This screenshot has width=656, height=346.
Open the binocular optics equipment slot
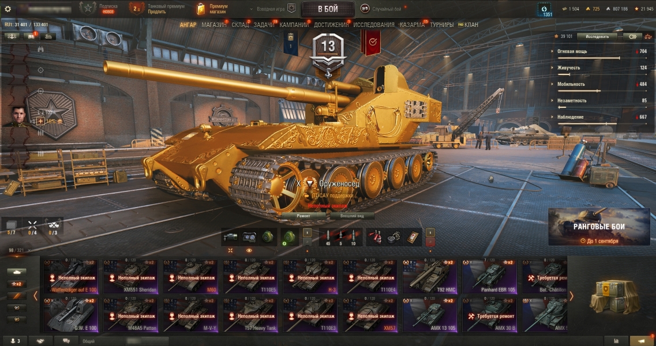click(249, 238)
